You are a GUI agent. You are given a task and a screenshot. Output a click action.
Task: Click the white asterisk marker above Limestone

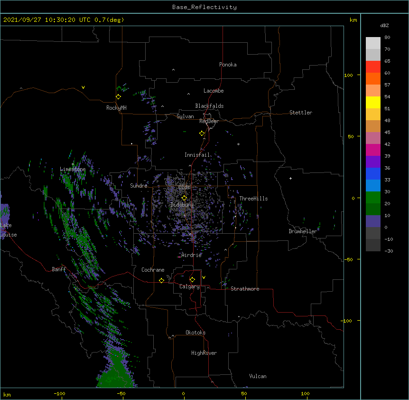73,164
